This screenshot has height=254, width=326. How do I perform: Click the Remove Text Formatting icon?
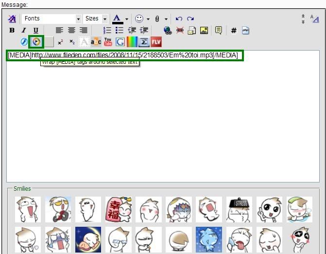click(12, 18)
